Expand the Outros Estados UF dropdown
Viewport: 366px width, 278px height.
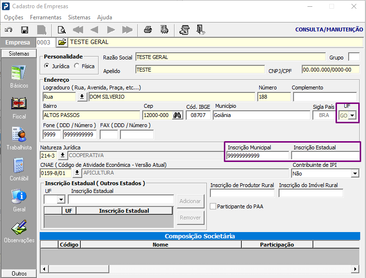[61, 200]
